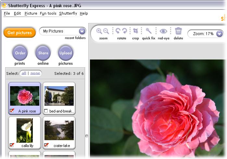227x159 pixels.
Task: Open the Edit menu
Action: coord(17,13)
